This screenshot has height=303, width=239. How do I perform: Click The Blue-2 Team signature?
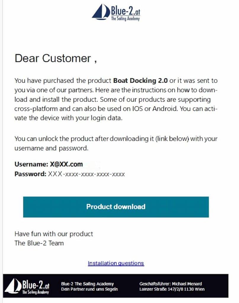[39, 243]
